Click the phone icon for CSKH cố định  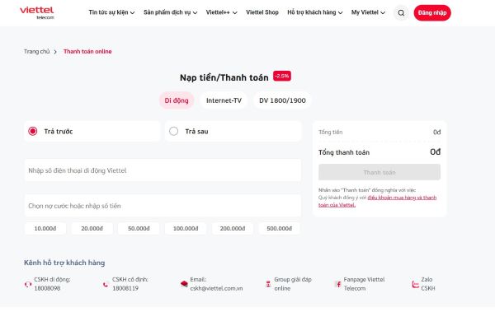(x=106, y=284)
